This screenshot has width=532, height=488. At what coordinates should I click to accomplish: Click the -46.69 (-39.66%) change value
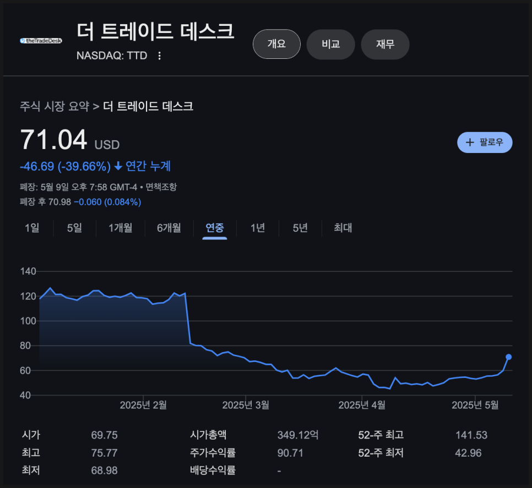(x=66, y=166)
